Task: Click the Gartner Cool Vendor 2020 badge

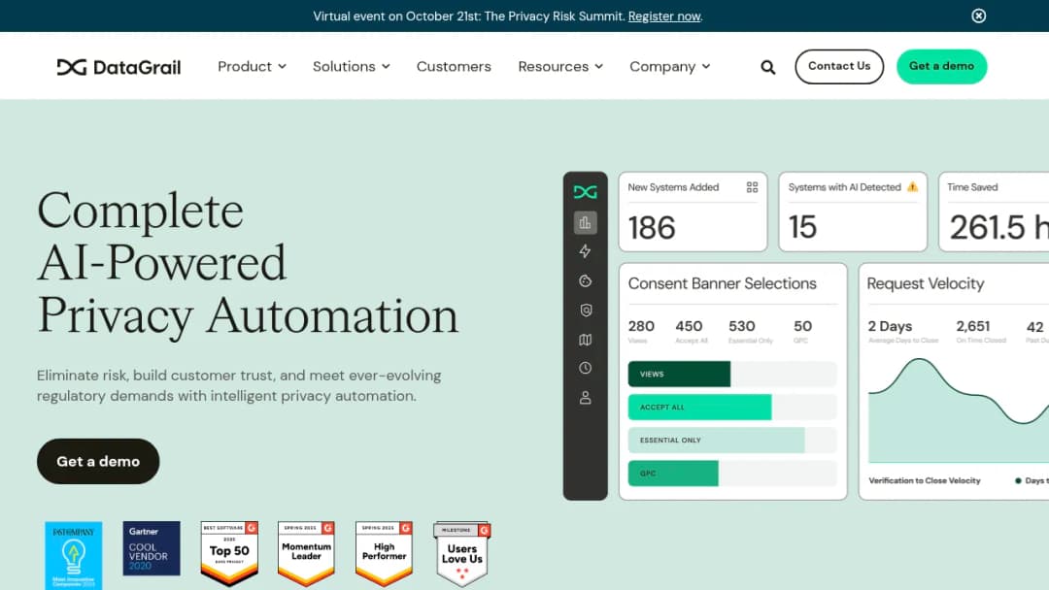Action: 152,548
